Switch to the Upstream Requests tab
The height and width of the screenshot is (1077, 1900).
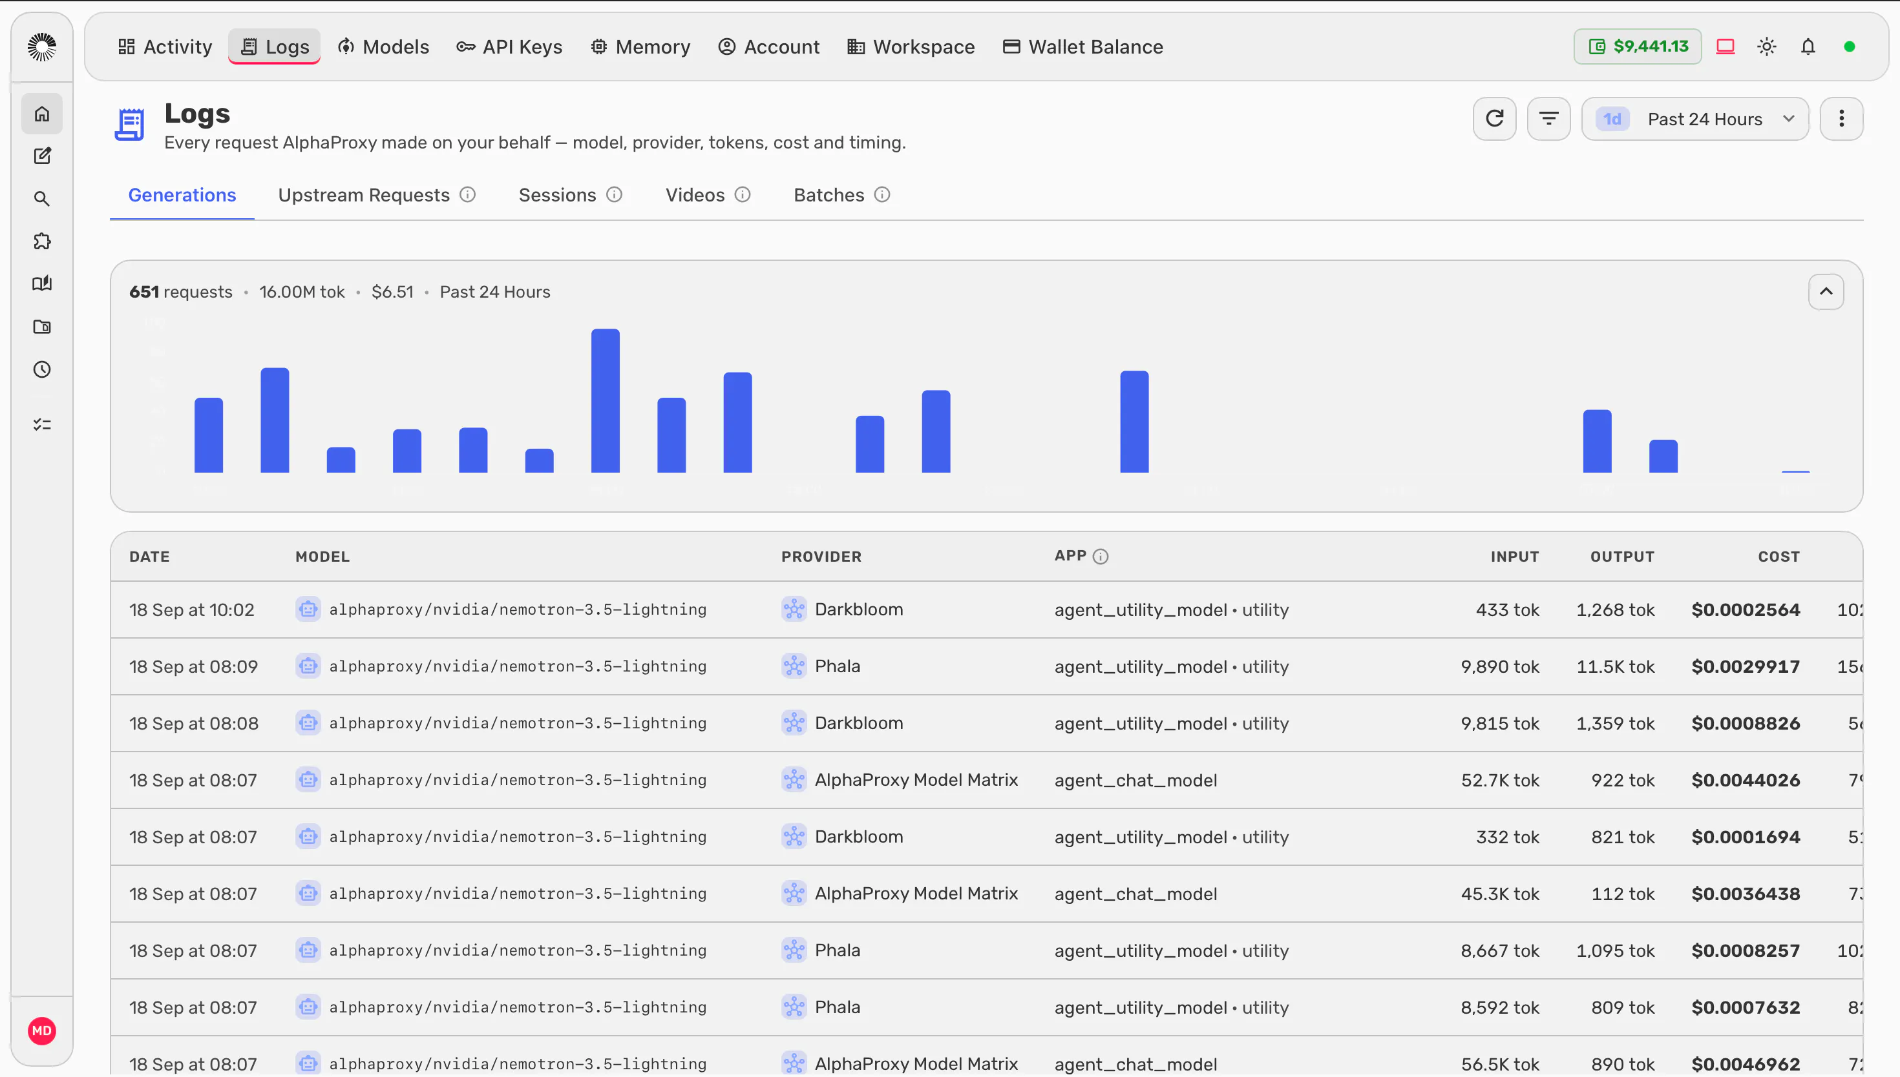364,194
